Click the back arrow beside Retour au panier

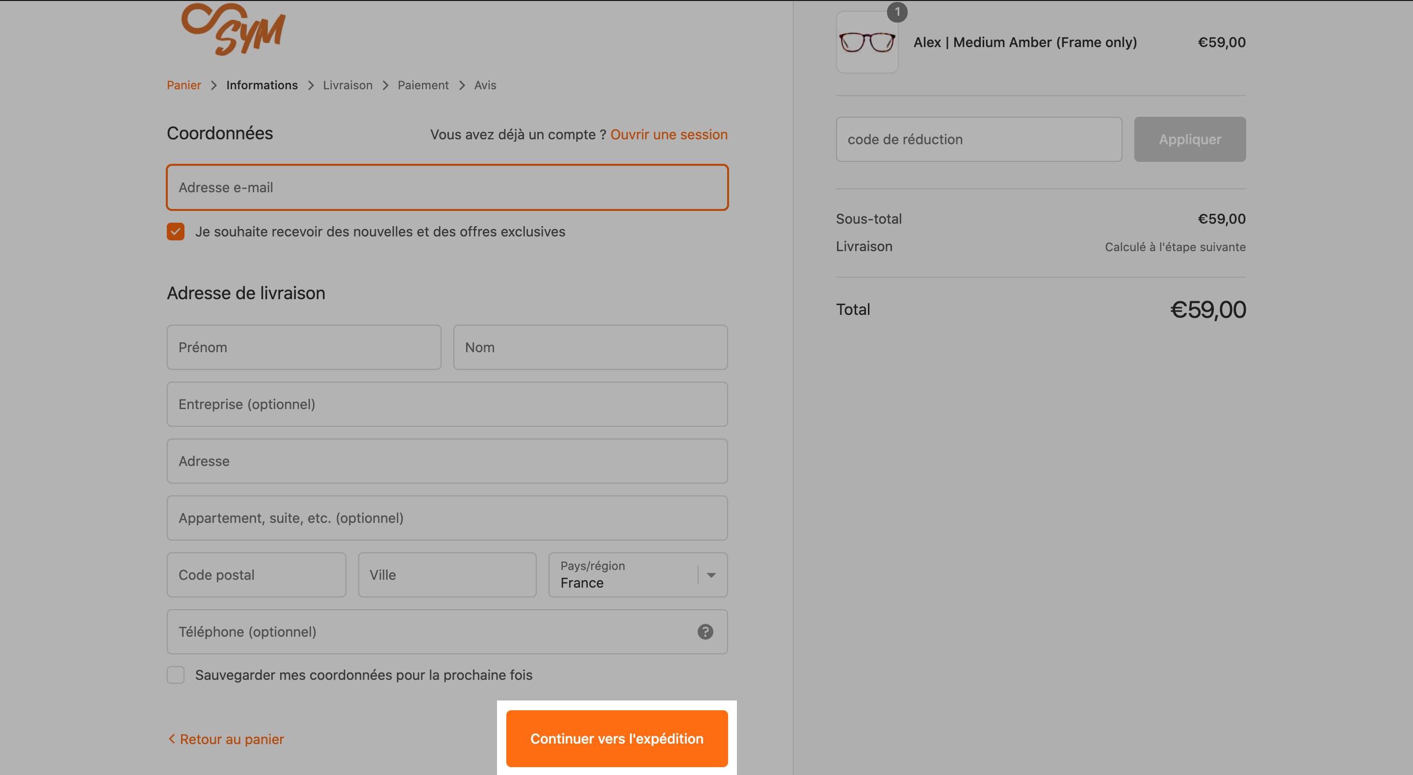(x=172, y=739)
